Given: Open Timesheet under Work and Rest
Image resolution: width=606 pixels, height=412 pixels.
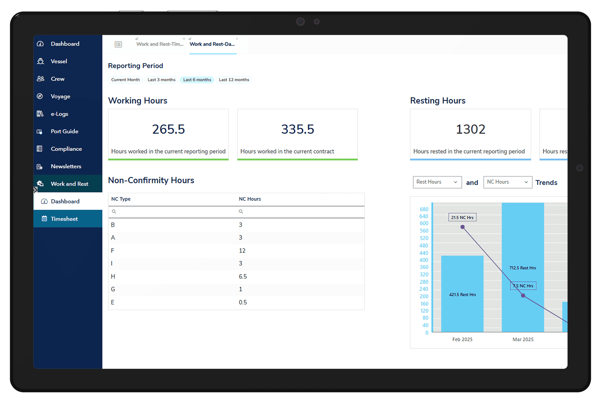Looking at the screenshot, I should (64, 219).
